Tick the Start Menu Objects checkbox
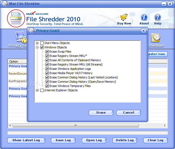The width and height of the screenshot is (175, 149). pos(42,43)
